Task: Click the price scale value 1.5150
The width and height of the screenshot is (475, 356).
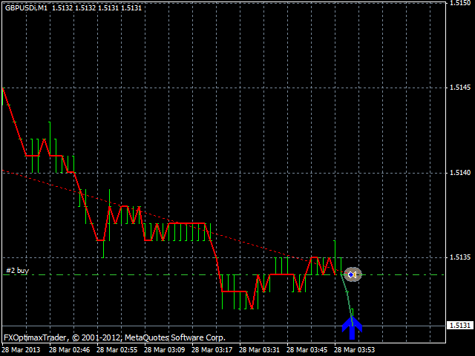Action: (x=460, y=3)
